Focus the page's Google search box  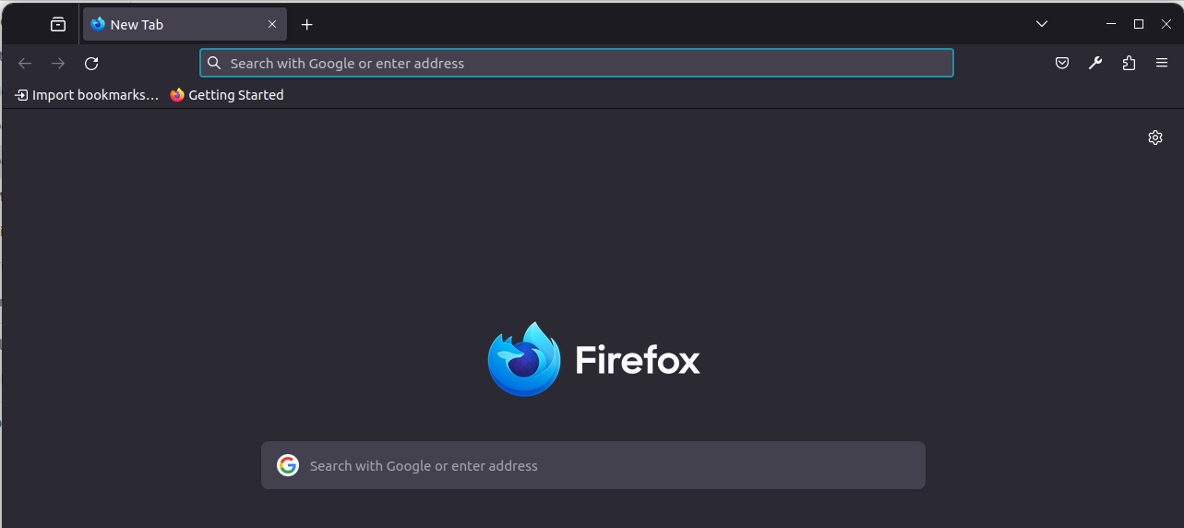[593, 465]
